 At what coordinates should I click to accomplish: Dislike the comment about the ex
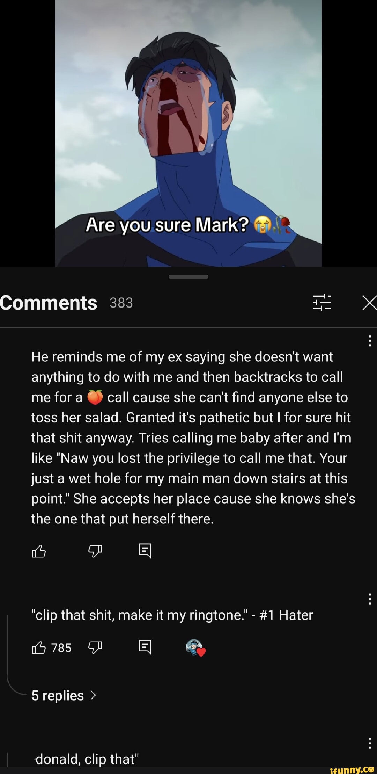95,551
